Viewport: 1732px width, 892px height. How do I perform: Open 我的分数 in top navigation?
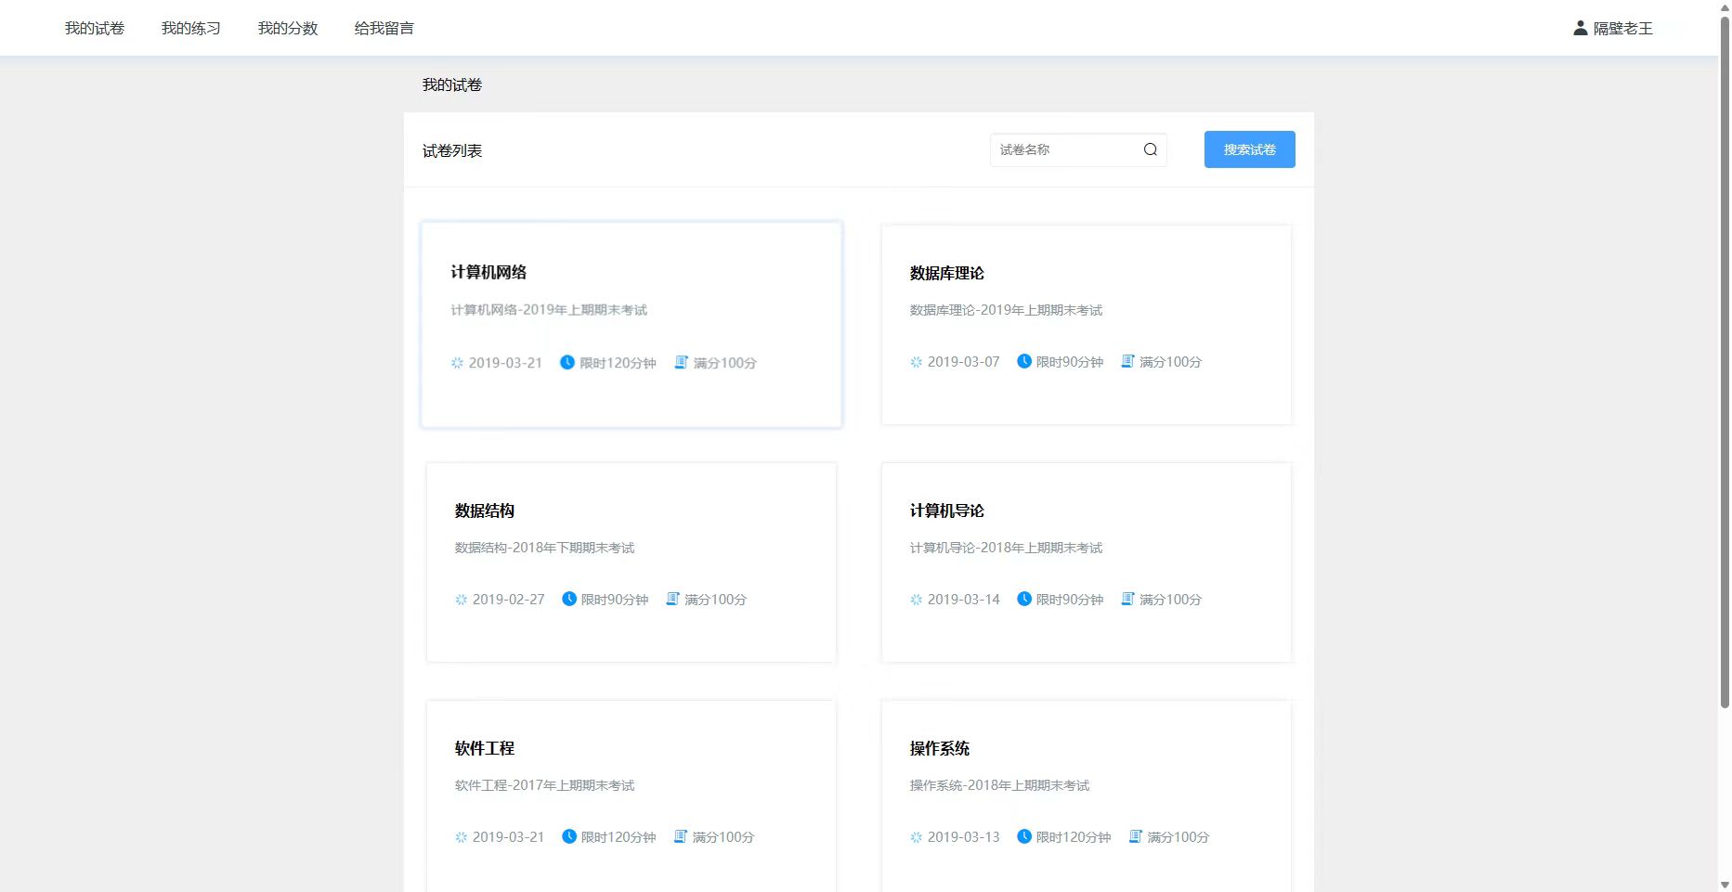point(288,28)
